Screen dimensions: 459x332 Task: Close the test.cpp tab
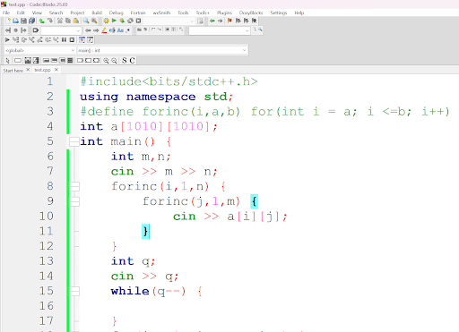tap(56, 70)
